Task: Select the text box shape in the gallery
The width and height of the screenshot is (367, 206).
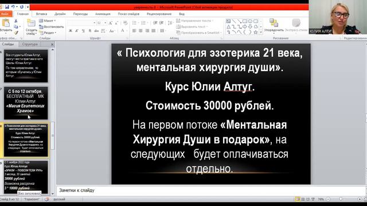Action: coord(228,21)
